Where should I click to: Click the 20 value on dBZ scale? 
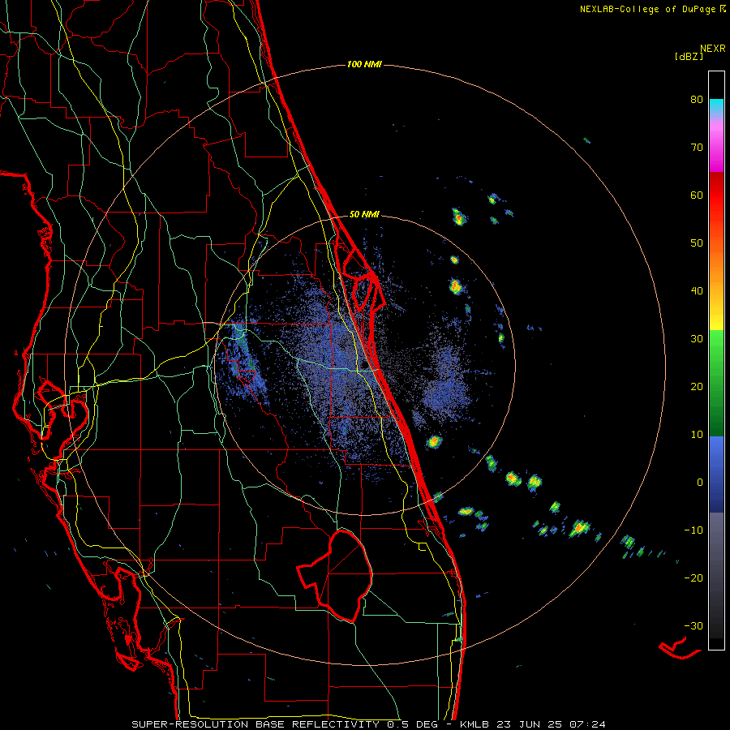697,387
